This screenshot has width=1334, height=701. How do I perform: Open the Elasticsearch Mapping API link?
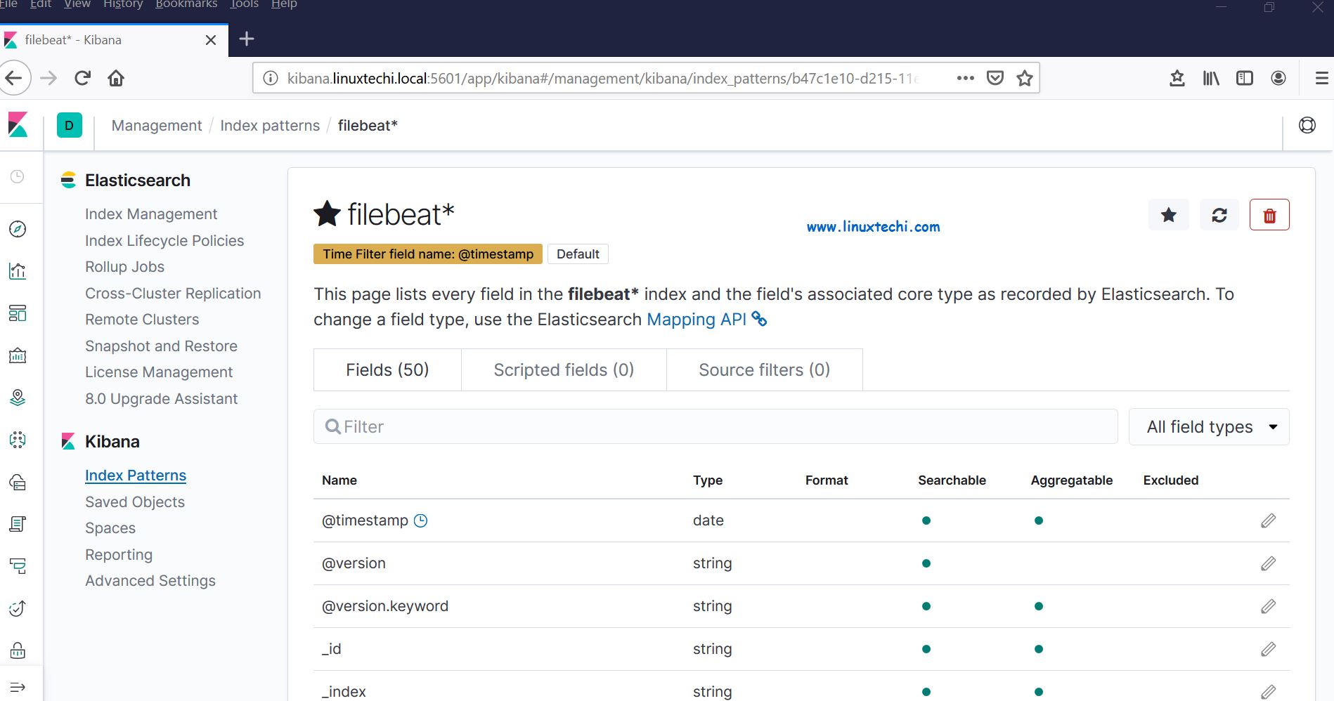click(x=696, y=320)
